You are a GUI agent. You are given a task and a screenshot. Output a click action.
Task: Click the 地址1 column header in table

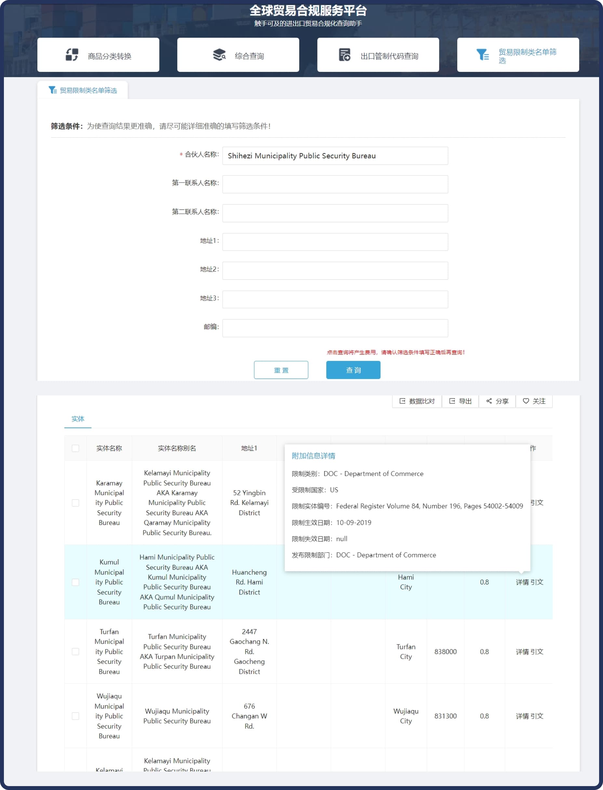[x=249, y=448]
